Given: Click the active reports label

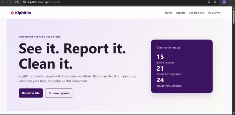Looking at the screenshot, I should (165, 62).
